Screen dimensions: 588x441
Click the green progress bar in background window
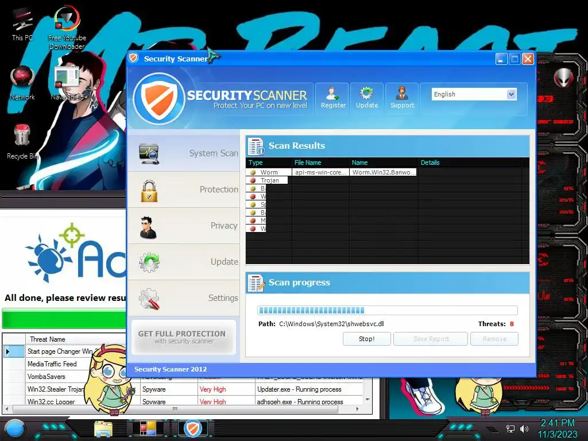pyautogui.click(x=64, y=319)
